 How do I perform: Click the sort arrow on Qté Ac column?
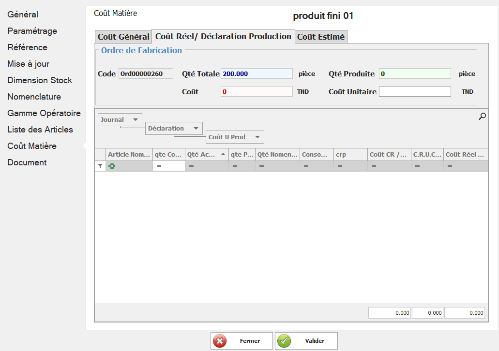click(223, 154)
